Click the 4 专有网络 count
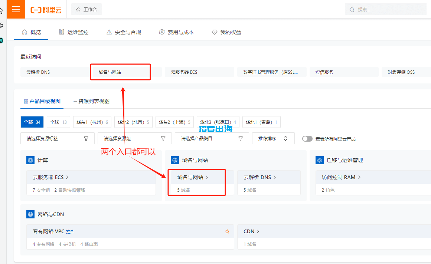This screenshot has height=264, width=431. [x=43, y=244]
